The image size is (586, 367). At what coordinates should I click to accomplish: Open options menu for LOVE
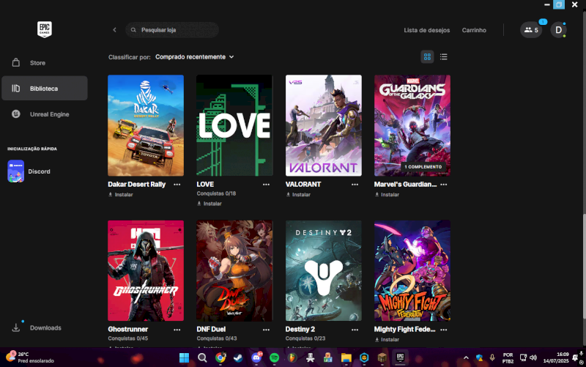click(x=266, y=185)
